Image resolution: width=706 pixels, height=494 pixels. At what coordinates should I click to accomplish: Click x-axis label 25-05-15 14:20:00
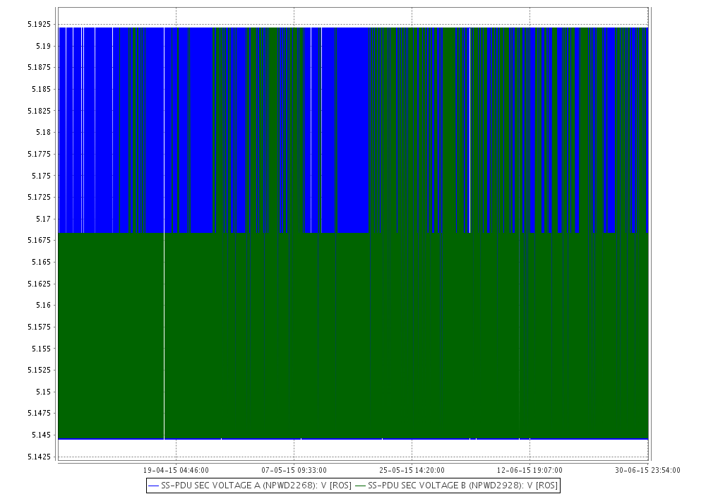tap(412, 470)
